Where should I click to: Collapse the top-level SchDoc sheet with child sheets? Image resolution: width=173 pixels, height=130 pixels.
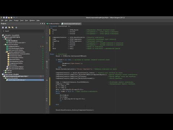[5, 52]
